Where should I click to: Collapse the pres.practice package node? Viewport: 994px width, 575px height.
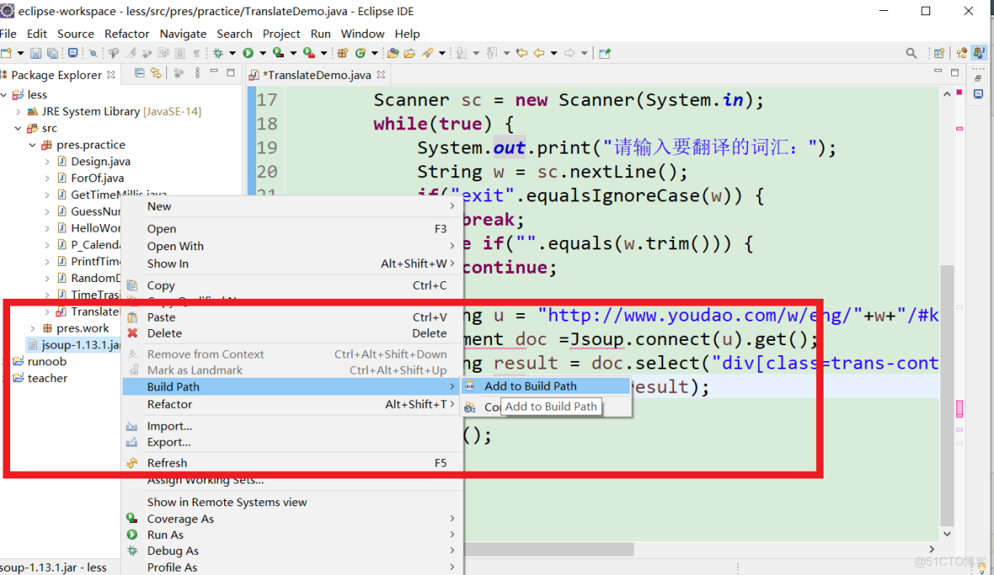coord(33,145)
